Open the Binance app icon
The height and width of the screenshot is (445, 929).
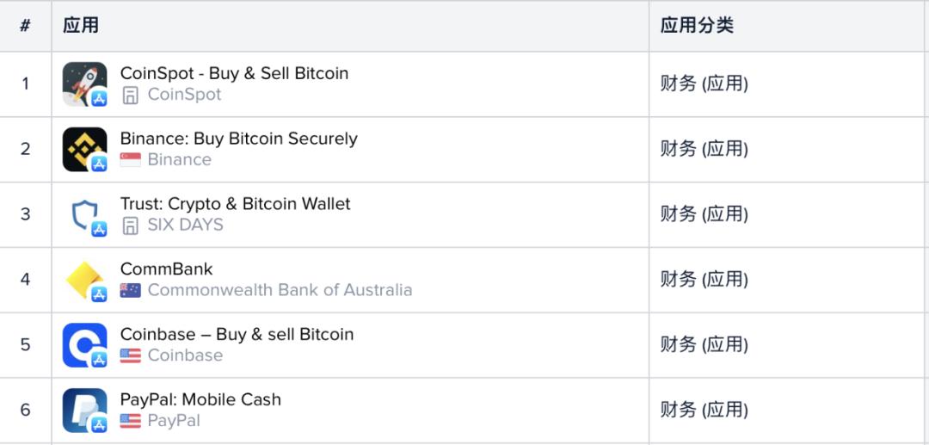pyautogui.click(x=84, y=149)
